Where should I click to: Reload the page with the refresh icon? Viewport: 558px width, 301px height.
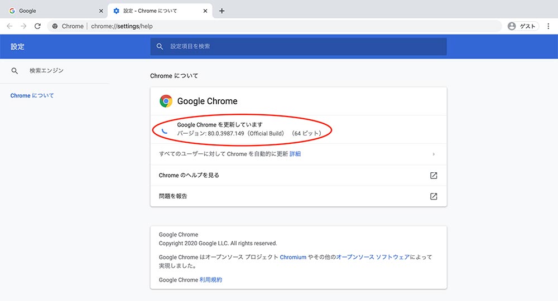pyautogui.click(x=37, y=26)
